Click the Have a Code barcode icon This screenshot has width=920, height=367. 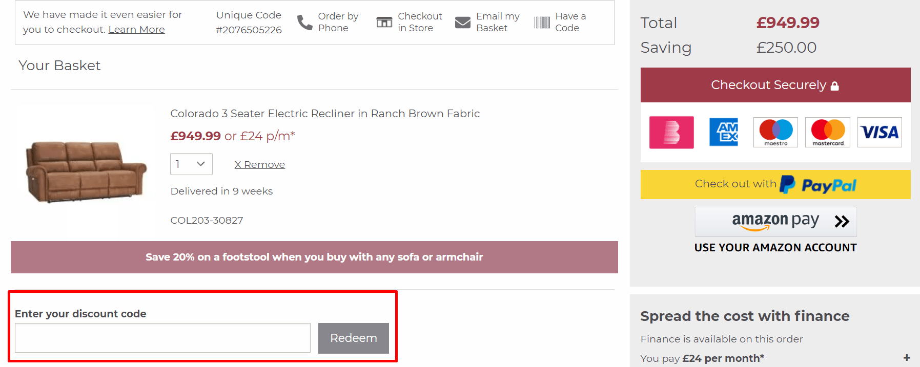542,23
